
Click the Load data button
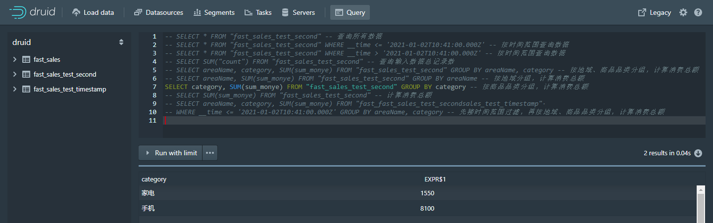(93, 12)
